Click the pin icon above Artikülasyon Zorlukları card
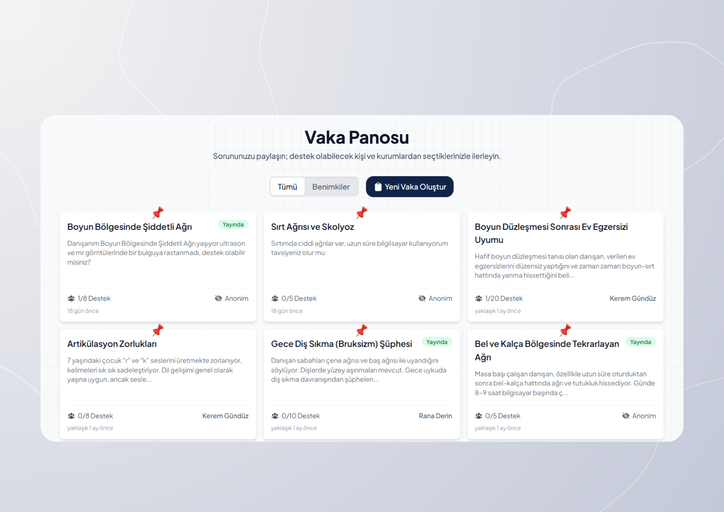Image resolution: width=724 pixels, height=512 pixels. [158, 330]
